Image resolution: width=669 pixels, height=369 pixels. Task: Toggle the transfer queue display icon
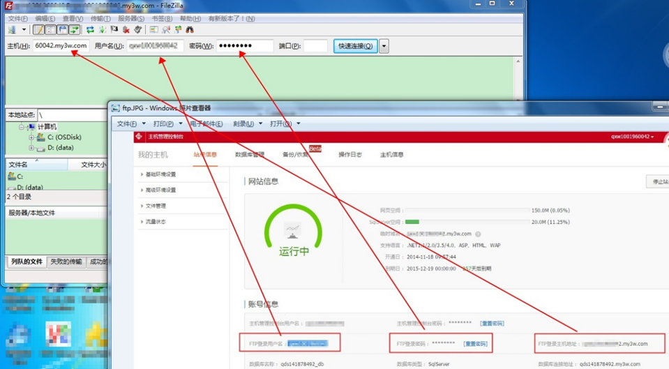74,29
